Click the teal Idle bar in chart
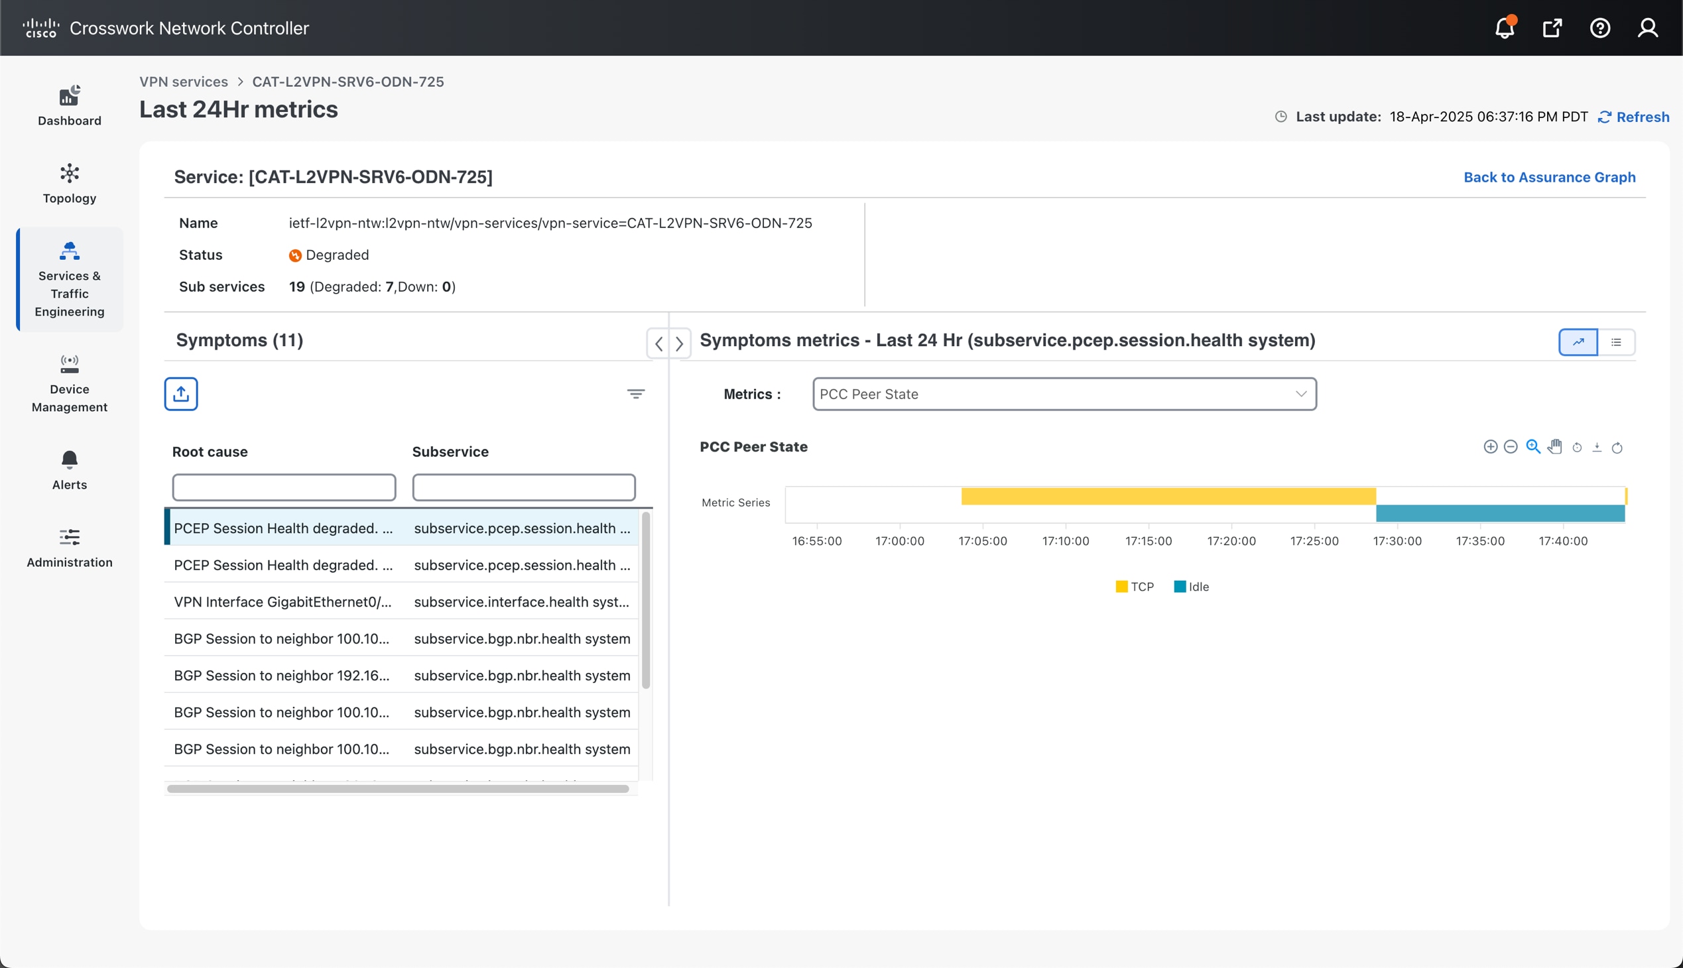This screenshot has width=1683, height=968. coord(1500,513)
